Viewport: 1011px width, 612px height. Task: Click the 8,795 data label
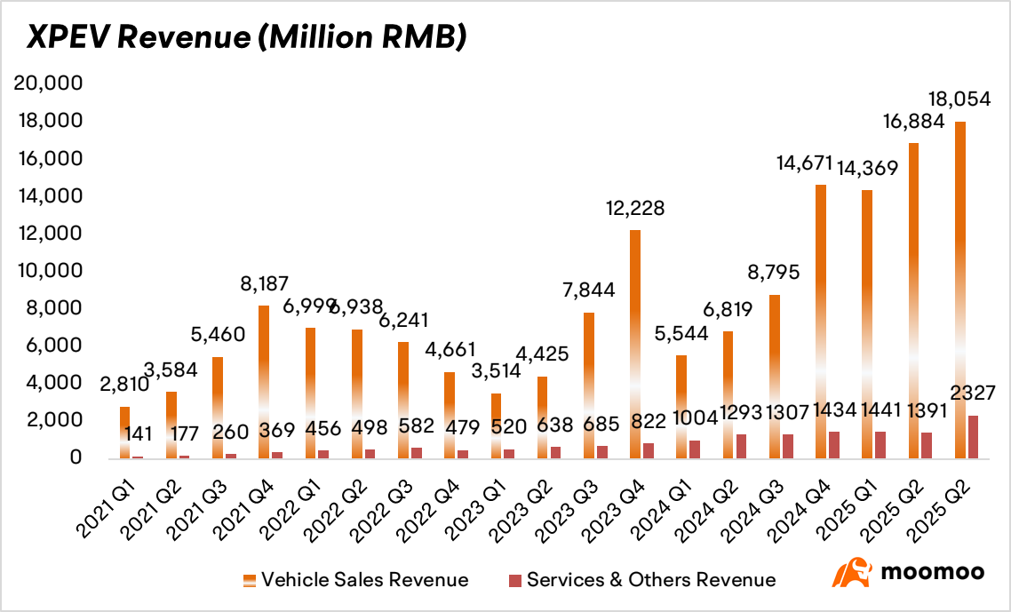point(775,272)
